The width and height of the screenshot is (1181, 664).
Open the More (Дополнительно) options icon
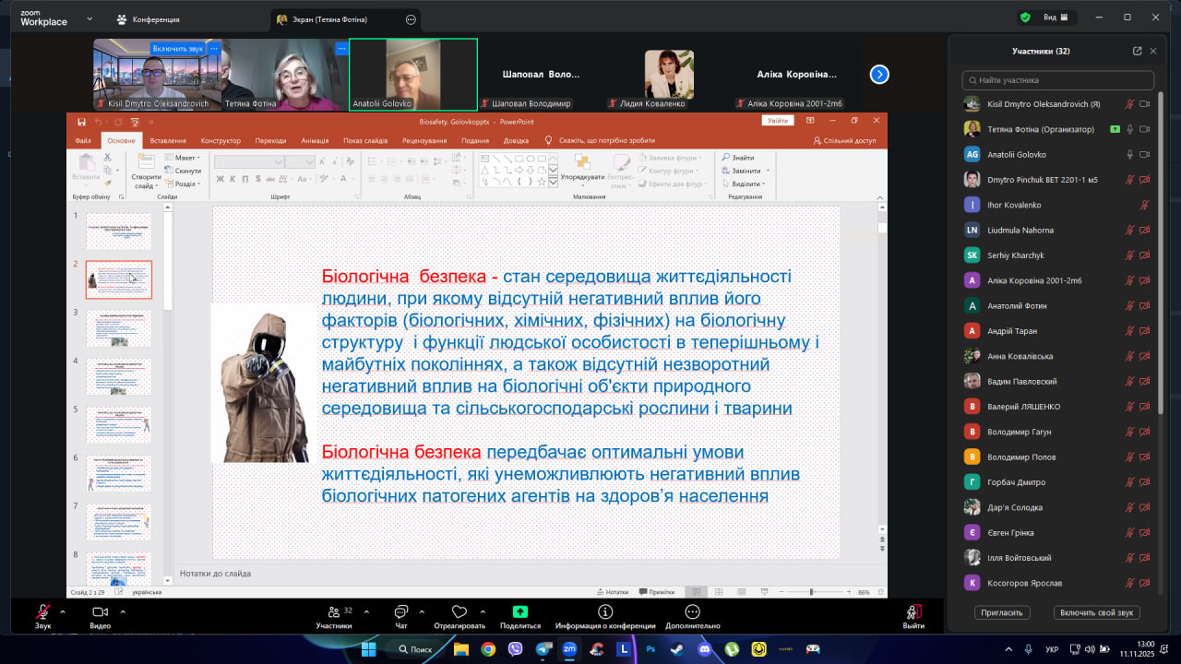tap(692, 611)
